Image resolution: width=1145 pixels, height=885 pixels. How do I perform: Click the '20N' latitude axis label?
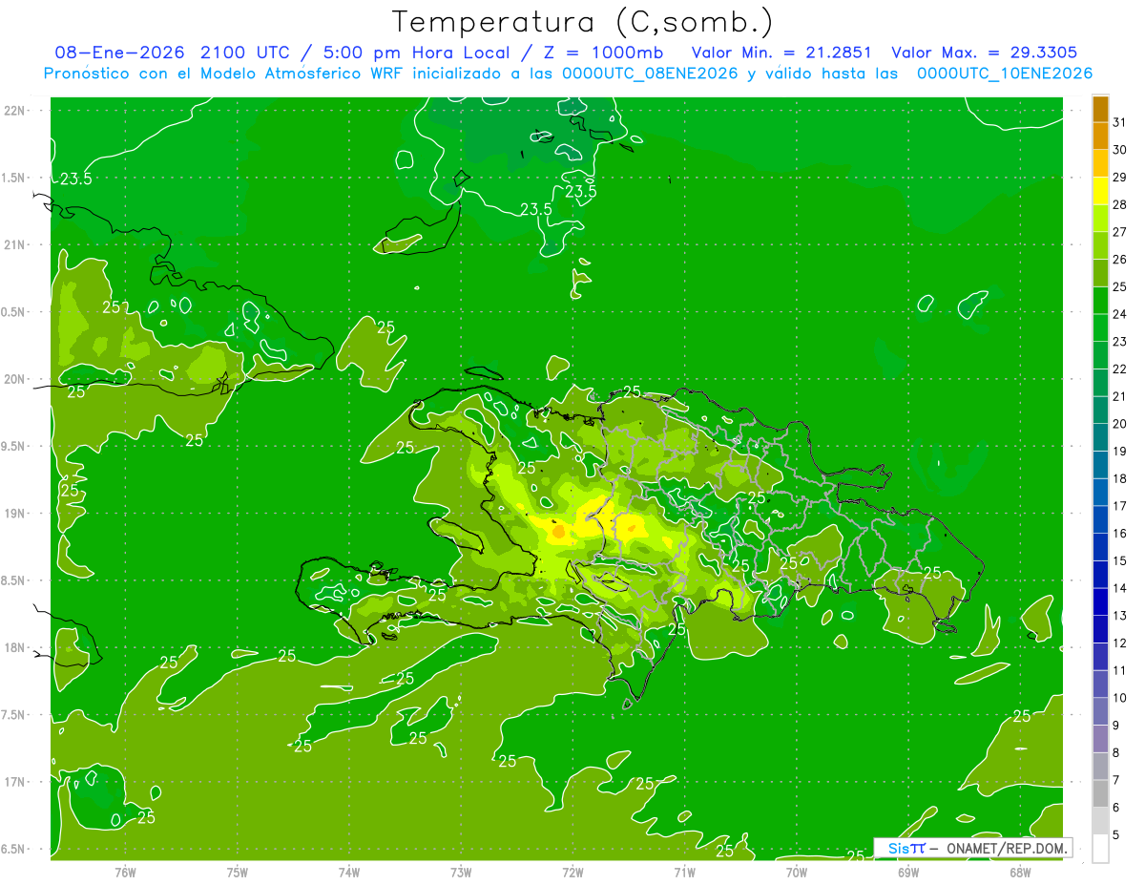14,379
